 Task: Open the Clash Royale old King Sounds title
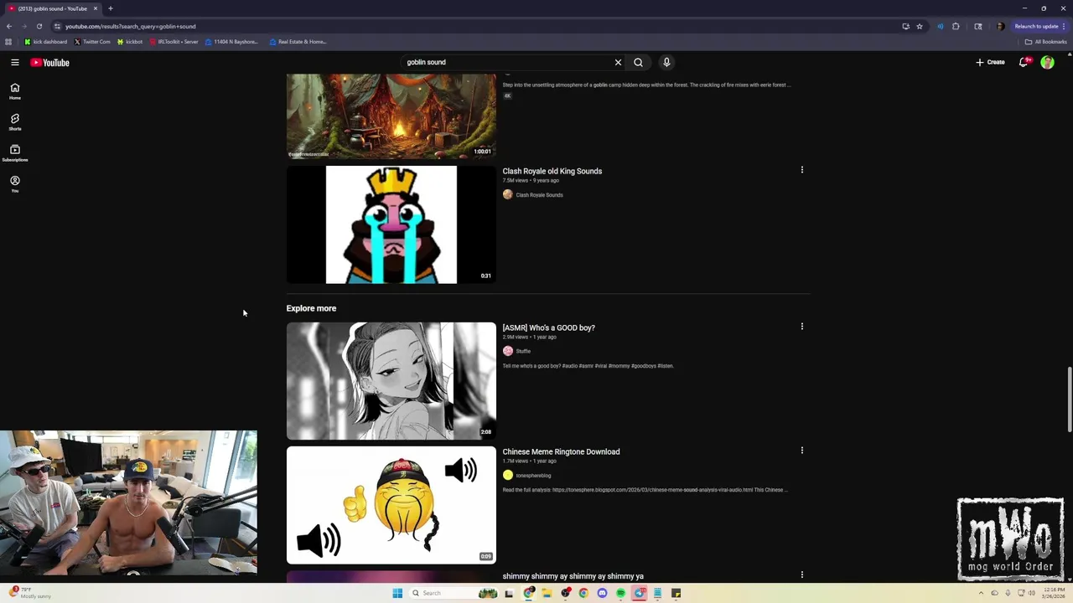pyautogui.click(x=552, y=171)
